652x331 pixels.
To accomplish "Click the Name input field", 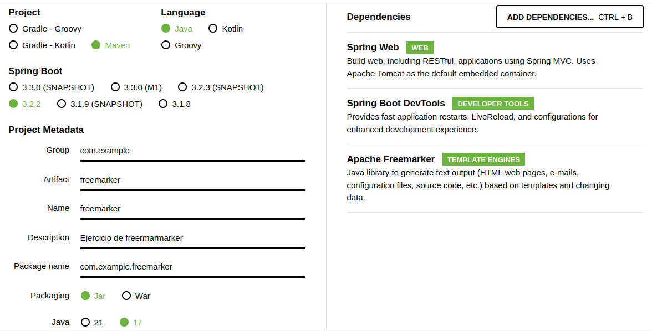I will coord(192,209).
